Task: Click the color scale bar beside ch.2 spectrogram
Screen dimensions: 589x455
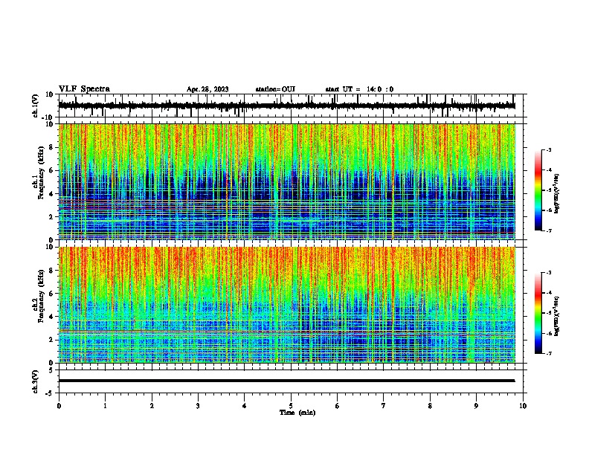Action: tap(538, 313)
